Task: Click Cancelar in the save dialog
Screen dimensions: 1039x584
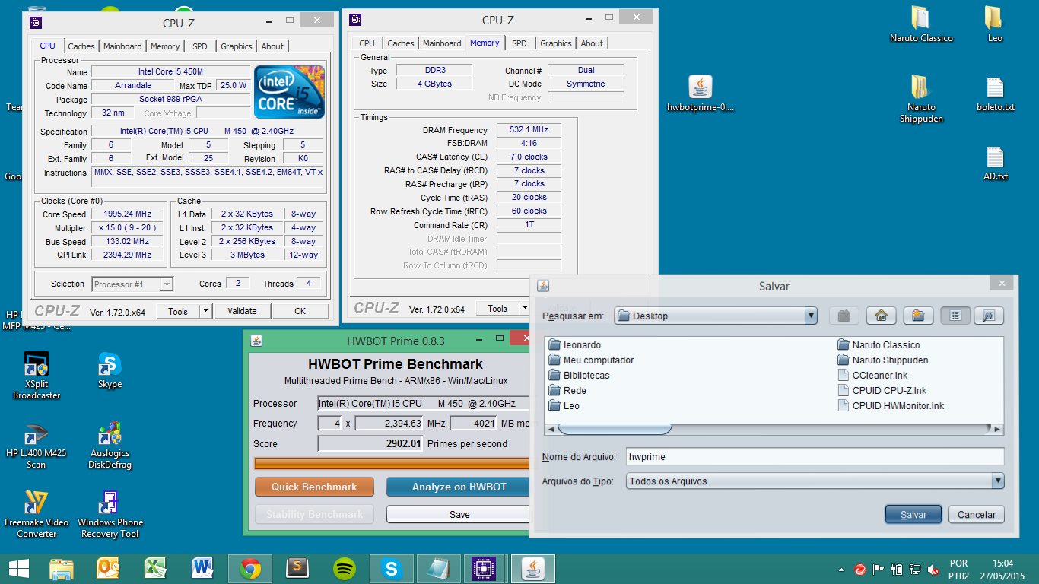Action: (977, 515)
